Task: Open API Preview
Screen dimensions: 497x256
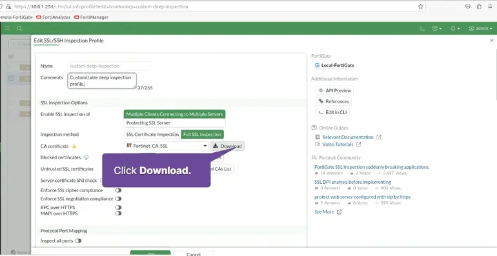Action: click(x=334, y=90)
